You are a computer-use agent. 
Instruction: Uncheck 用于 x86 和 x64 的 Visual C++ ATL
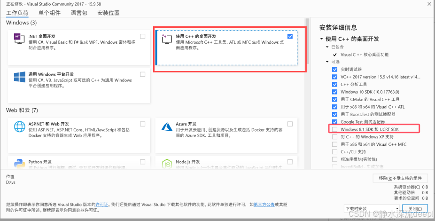(335, 107)
